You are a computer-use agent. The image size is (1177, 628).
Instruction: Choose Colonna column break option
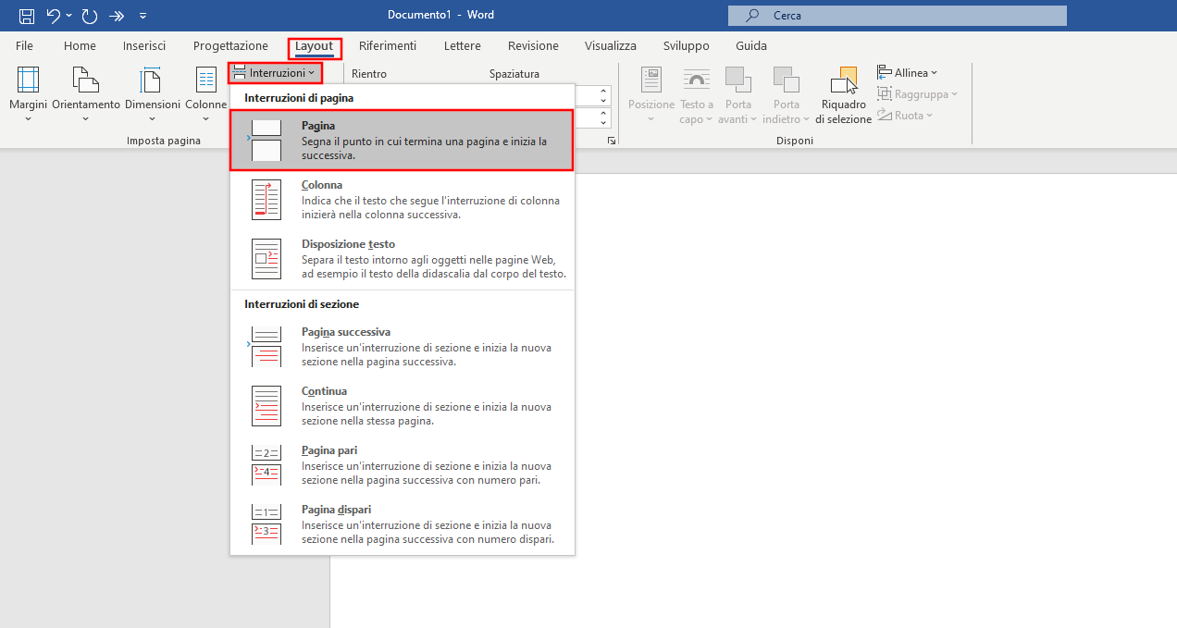tap(402, 199)
